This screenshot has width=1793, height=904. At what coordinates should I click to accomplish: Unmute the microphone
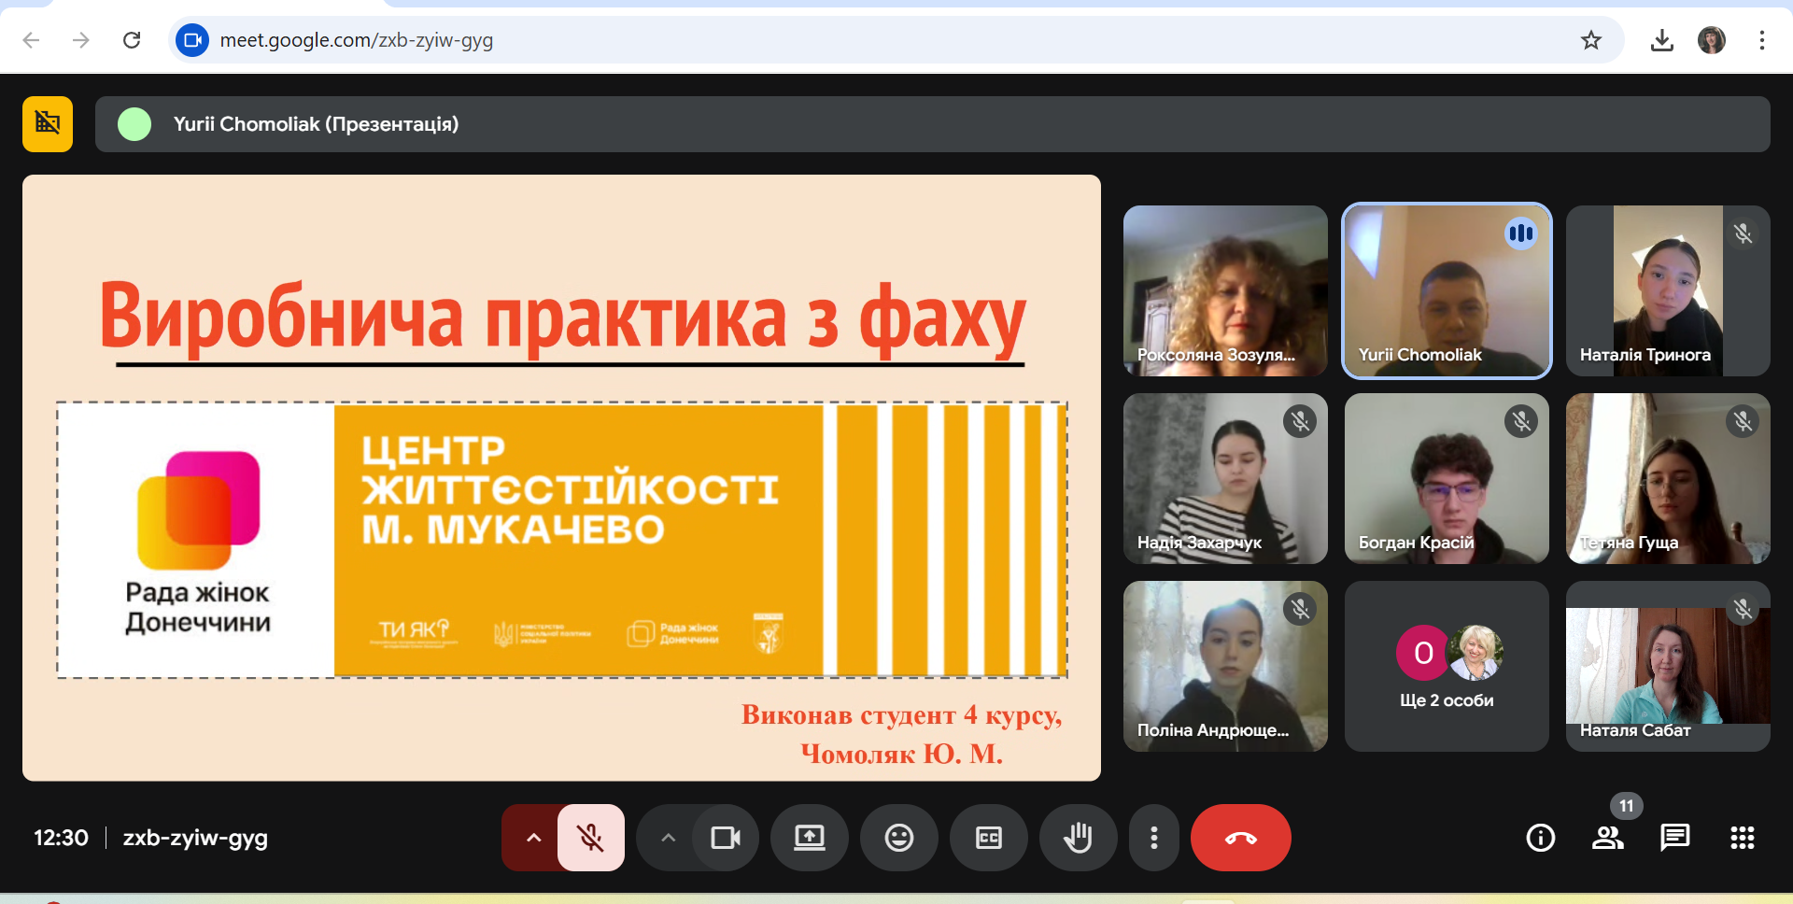(x=590, y=838)
